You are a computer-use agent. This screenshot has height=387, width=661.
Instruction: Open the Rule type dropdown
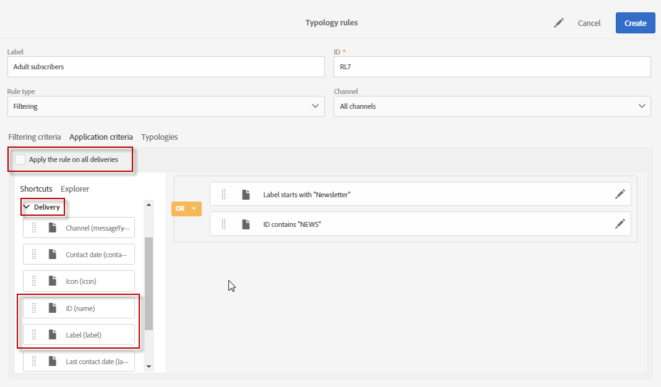166,106
